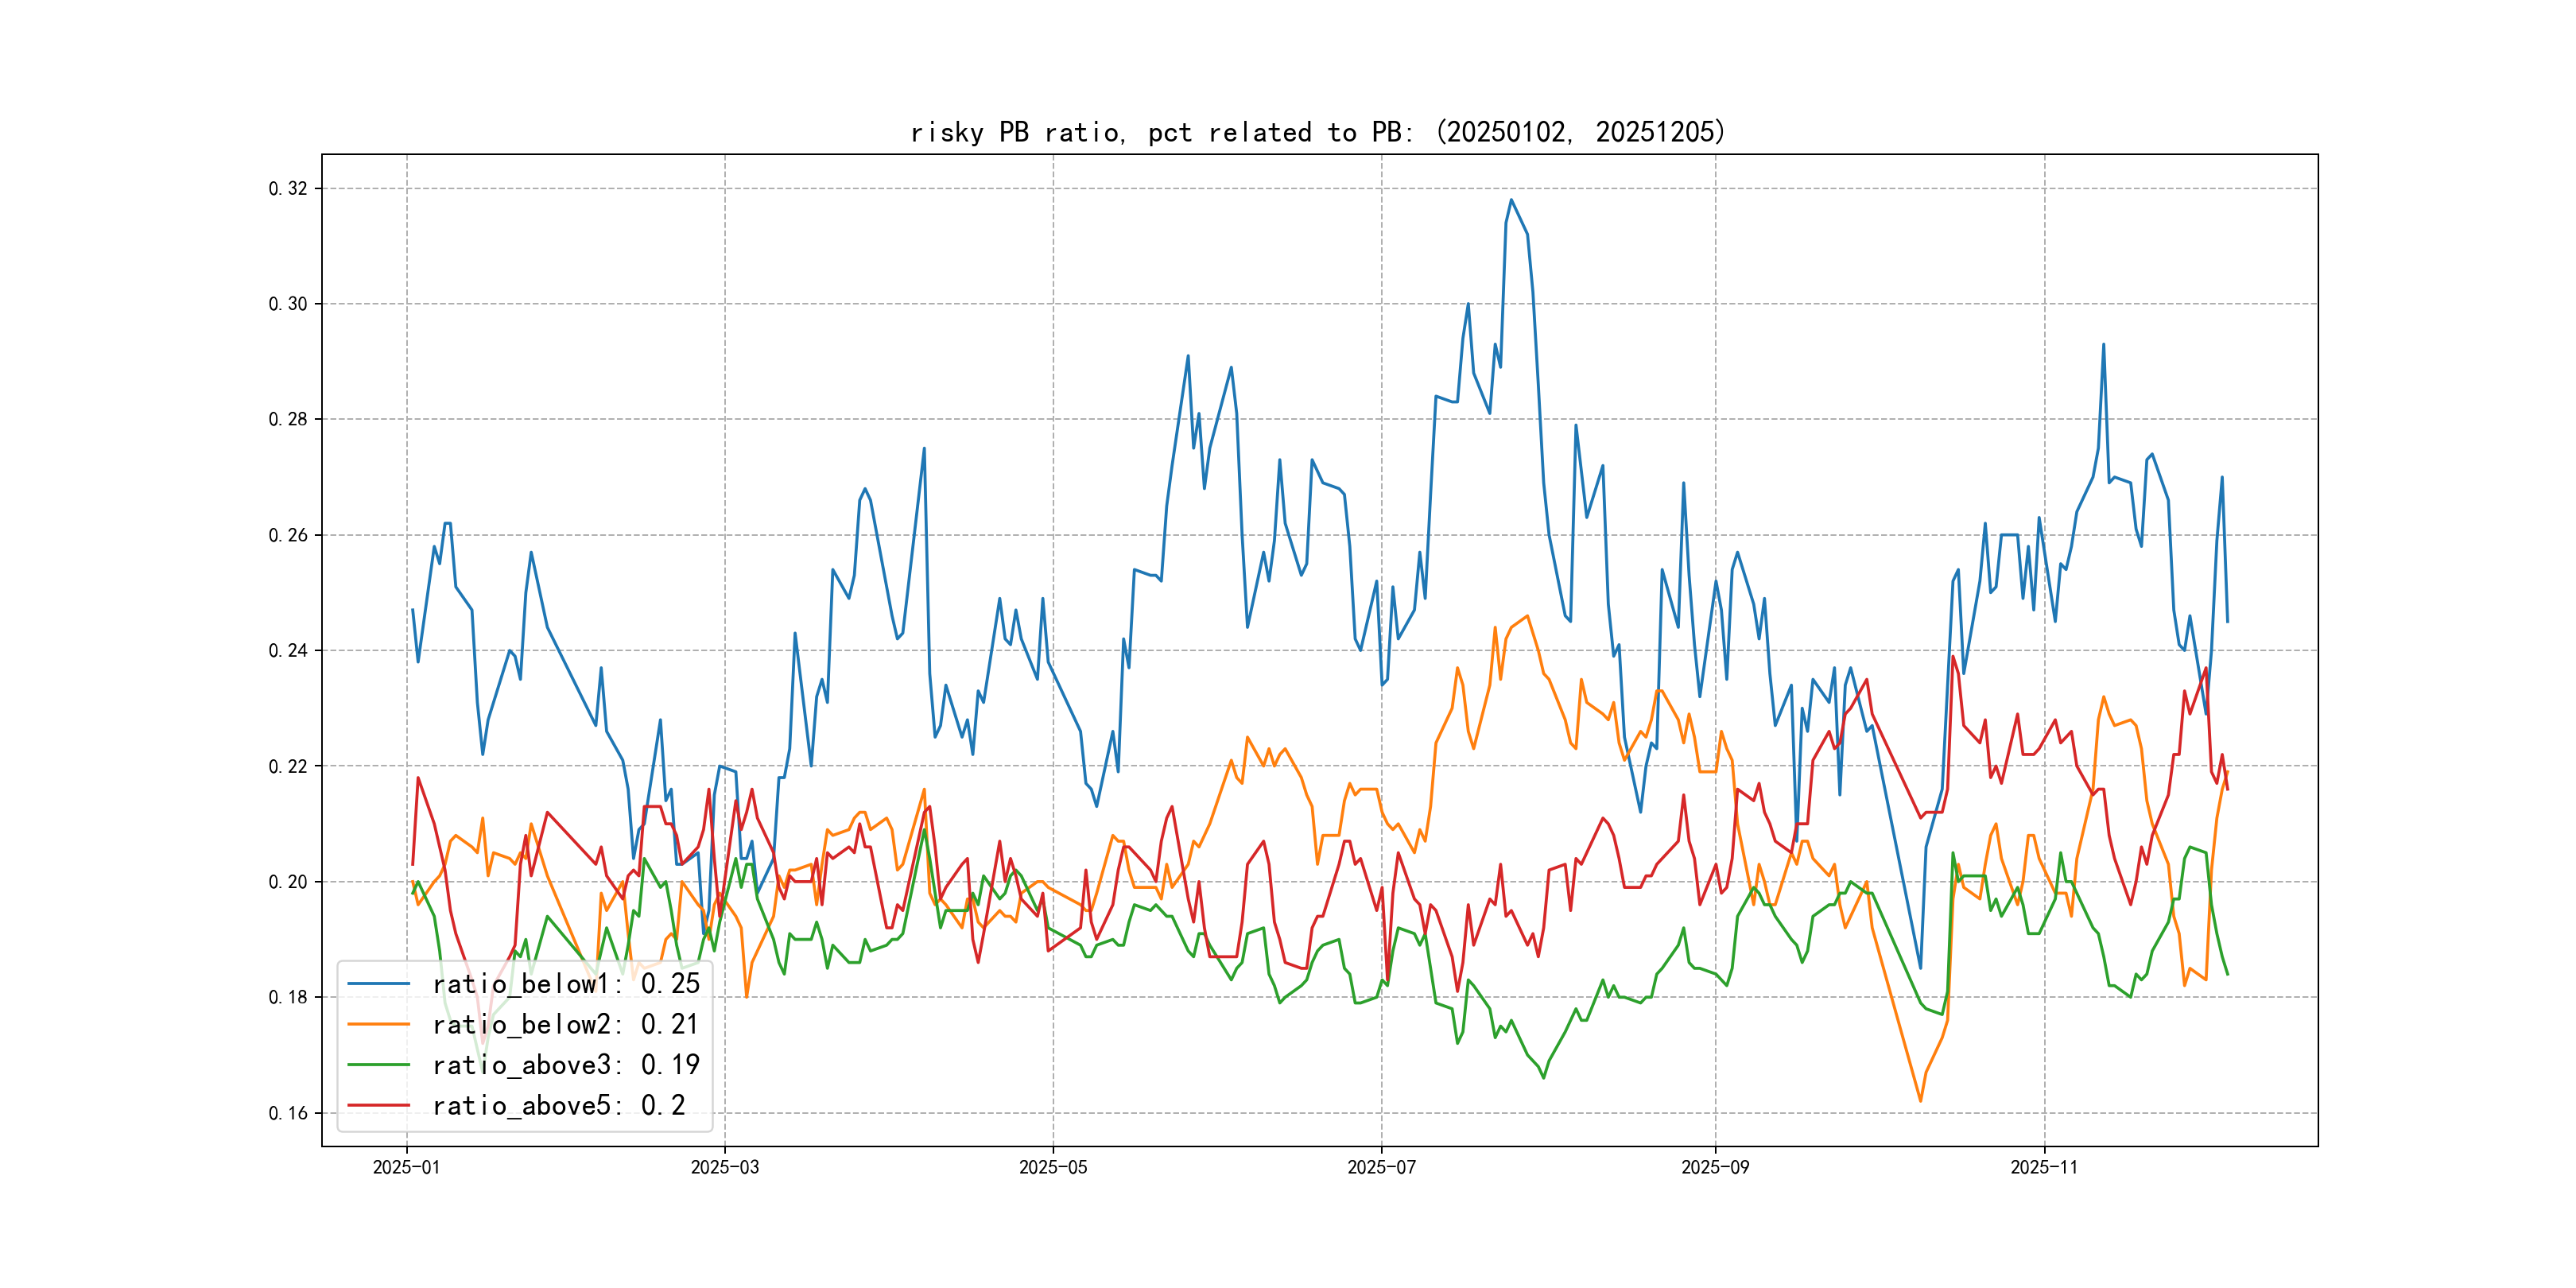The image size is (2576, 1288).
Task: Click the blue ratio_below1 legend line sample
Action: pos(378,984)
